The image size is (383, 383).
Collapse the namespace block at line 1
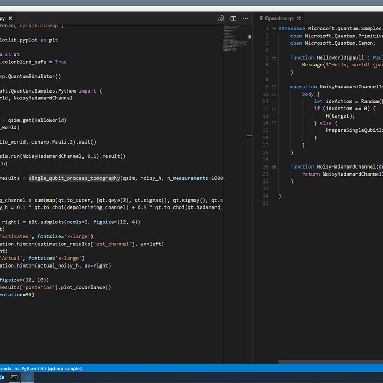pyautogui.click(x=274, y=28)
